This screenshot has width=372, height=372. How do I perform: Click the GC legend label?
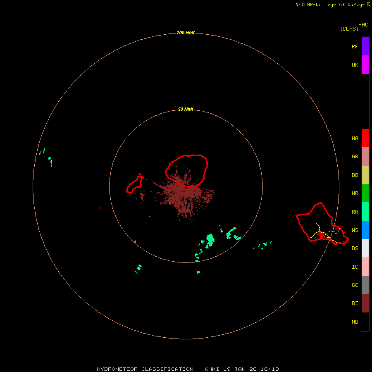[x=355, y=285]
